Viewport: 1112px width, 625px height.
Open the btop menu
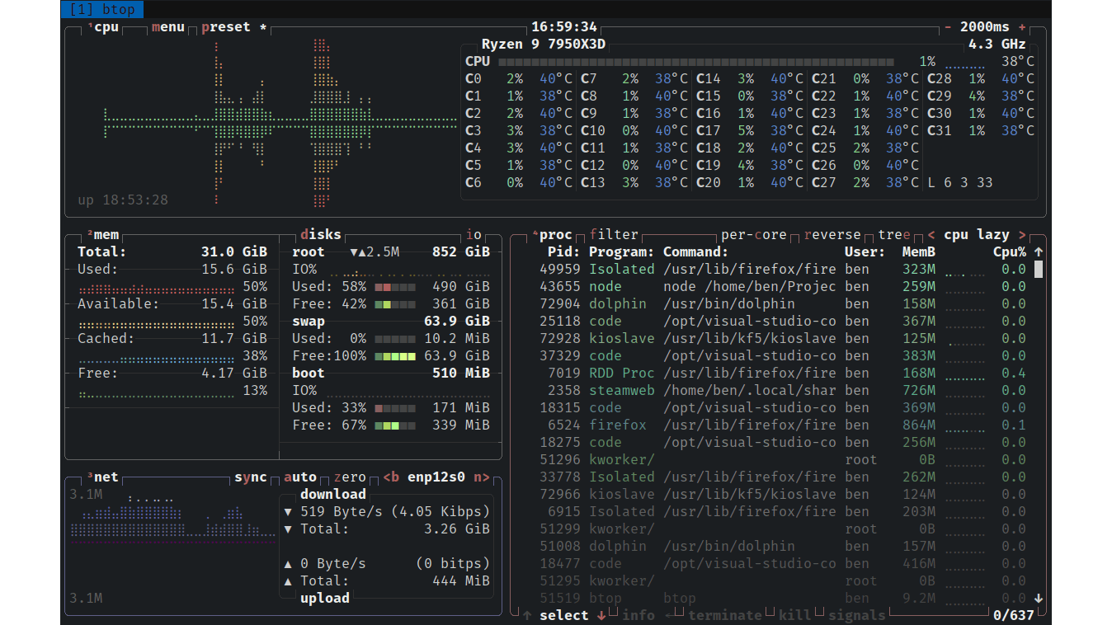(168, 27)
